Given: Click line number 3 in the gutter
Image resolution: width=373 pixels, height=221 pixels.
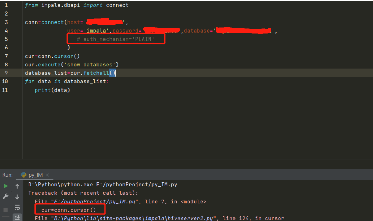Looking at the screenshot, I should coord(6,22).
